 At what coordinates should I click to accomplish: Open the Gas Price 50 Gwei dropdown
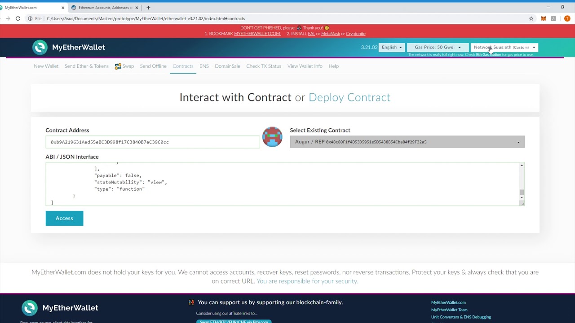438,47
